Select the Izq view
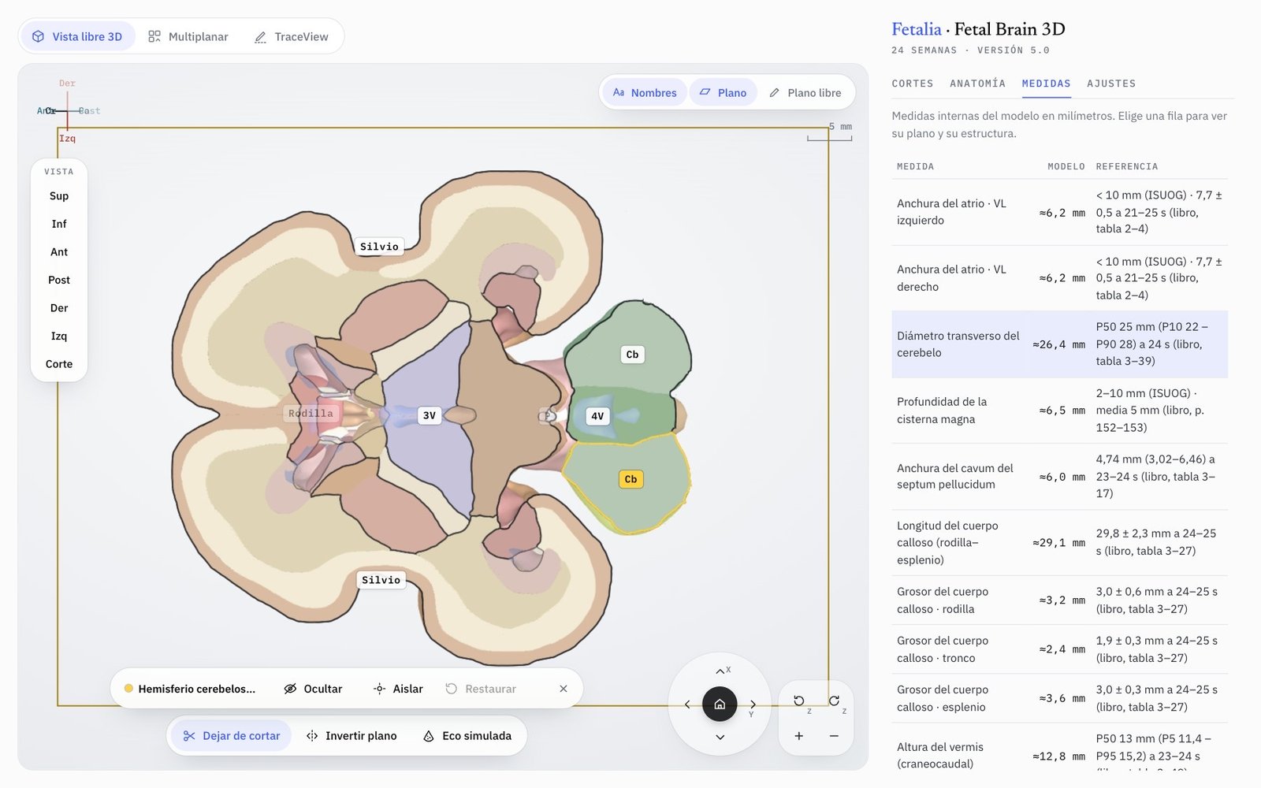1261x788 pixels. 59,336
